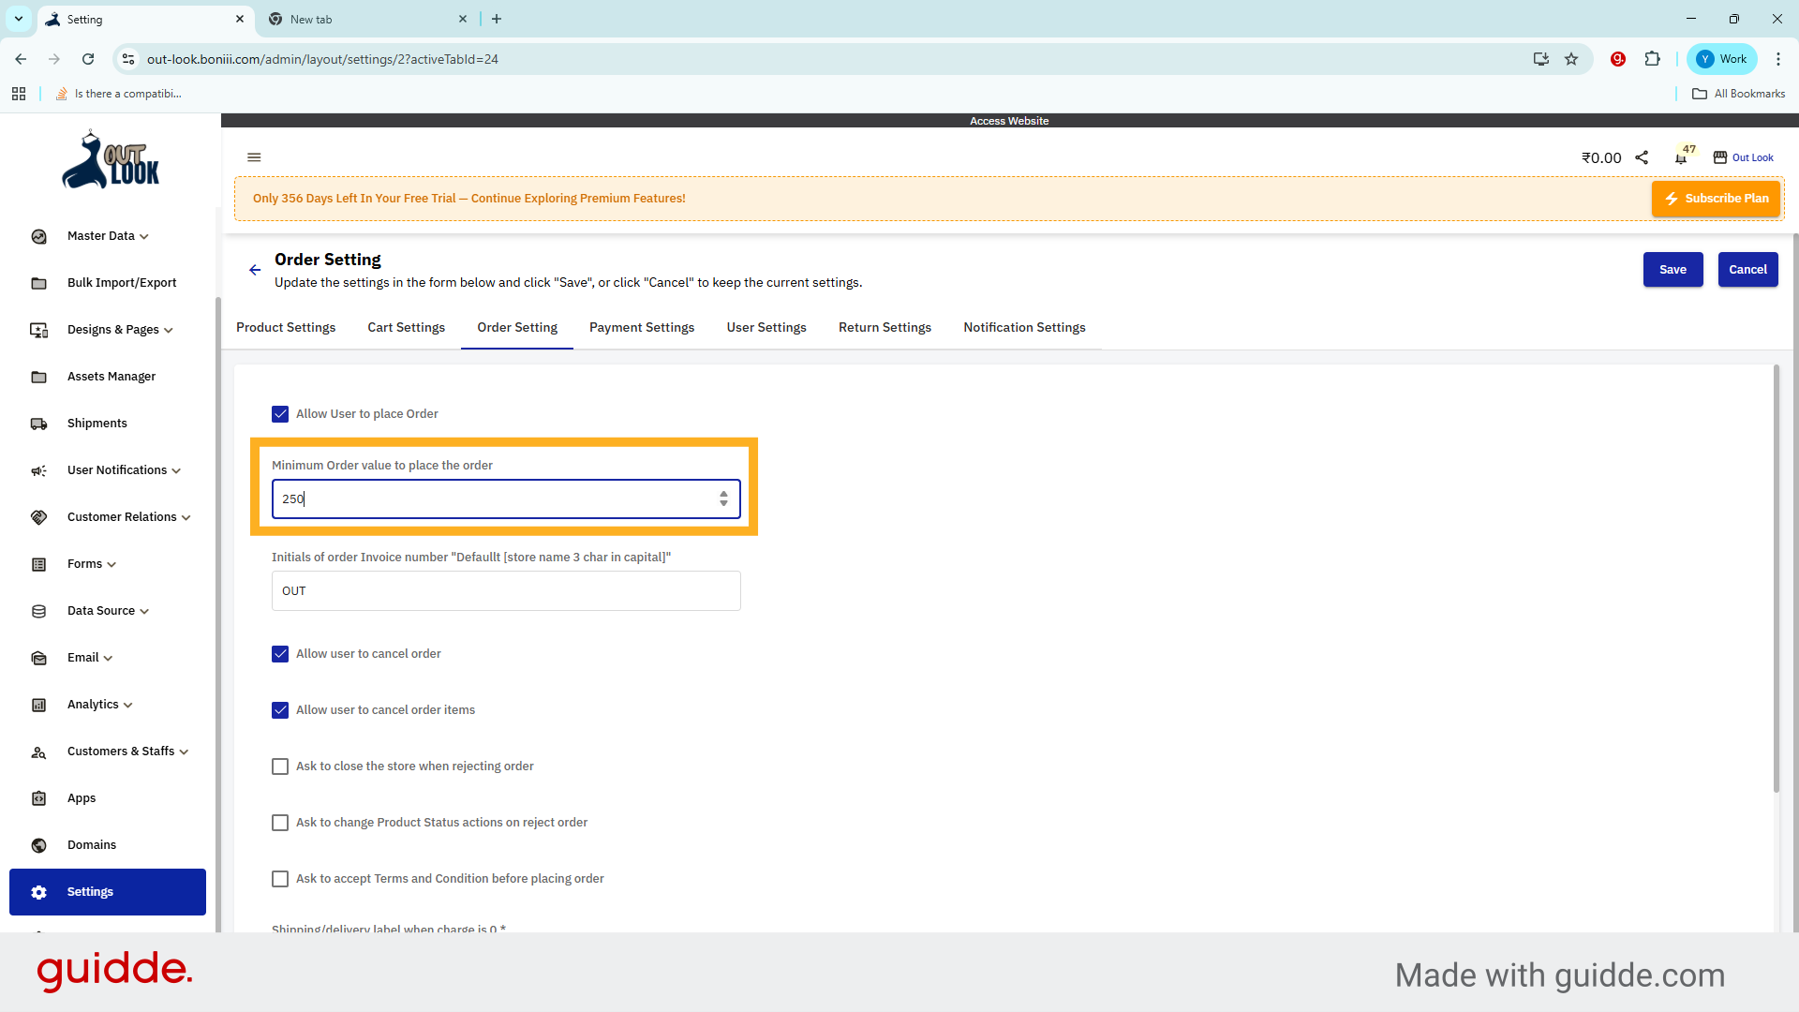This screenshot has width=1799, height=1012.
Task: Switch to the Cart Settings tab
Action: tap(407, 327)
